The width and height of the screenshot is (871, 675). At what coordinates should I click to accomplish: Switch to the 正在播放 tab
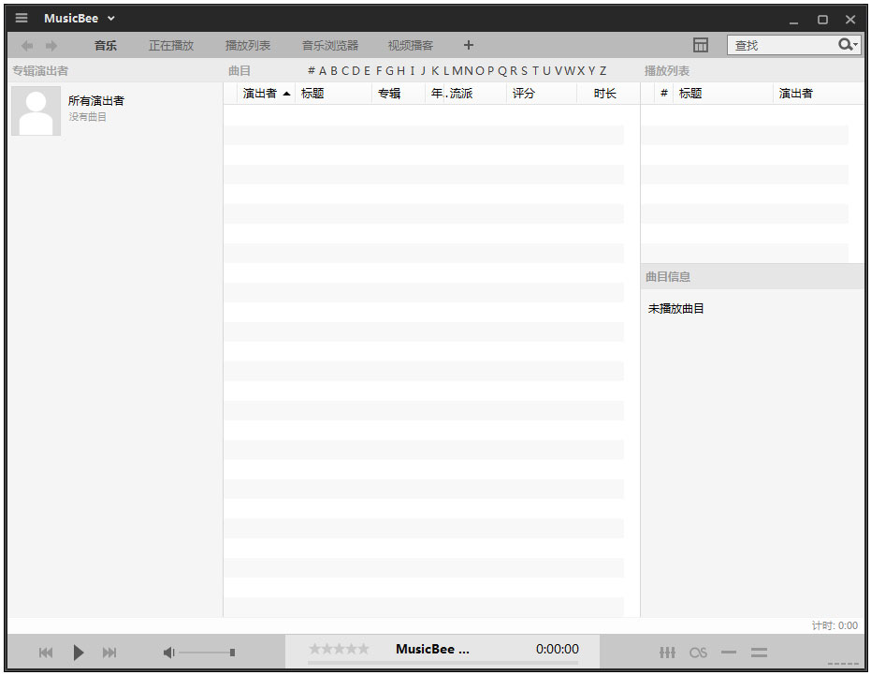point(170,44)
